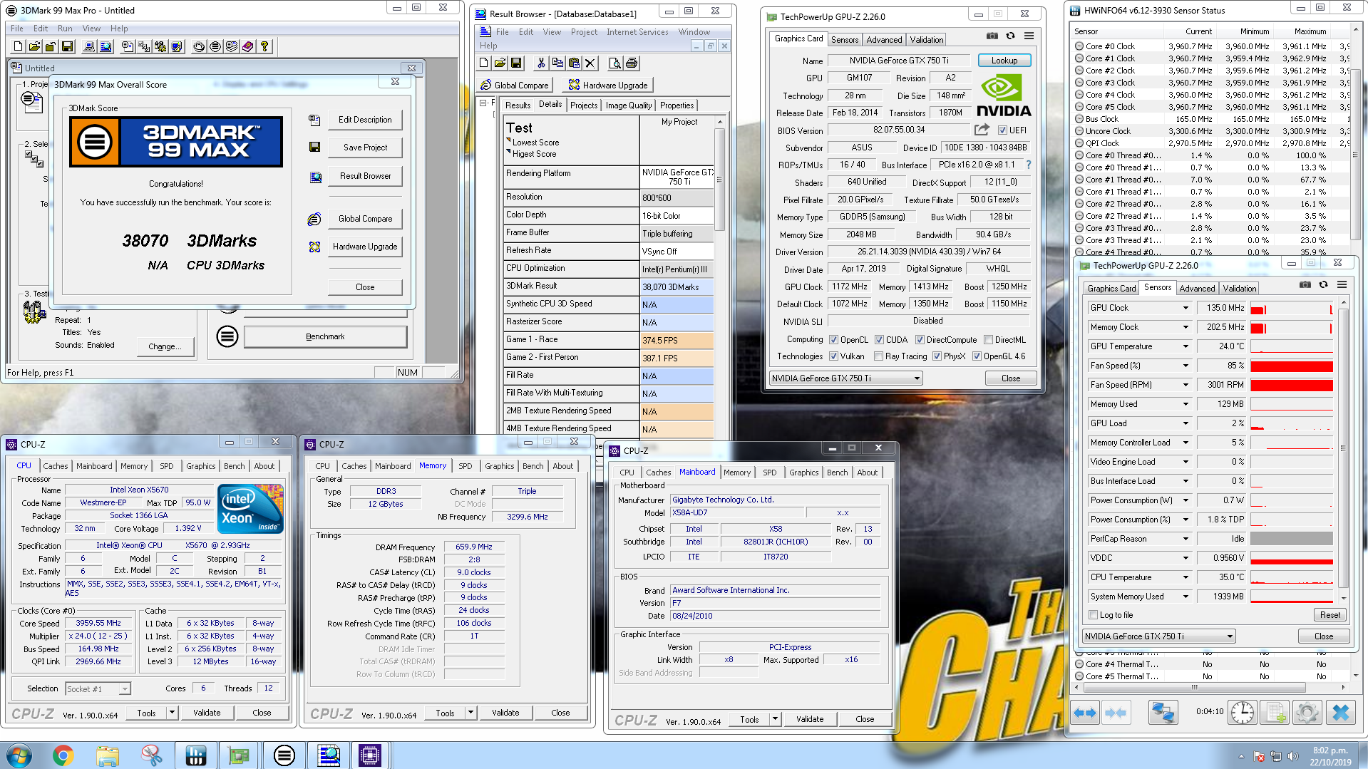Screen dimensions: 1368x769
Task: Click BIOS share export icon in GPU-Z
Action: pos(982,130)
